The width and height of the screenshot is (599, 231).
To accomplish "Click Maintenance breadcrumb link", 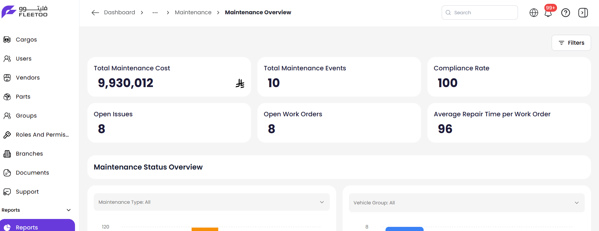I will [x=193, y=12].
